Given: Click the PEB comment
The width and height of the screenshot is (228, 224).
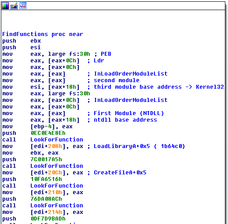Looking at the screenshot, I should point(103,54).
